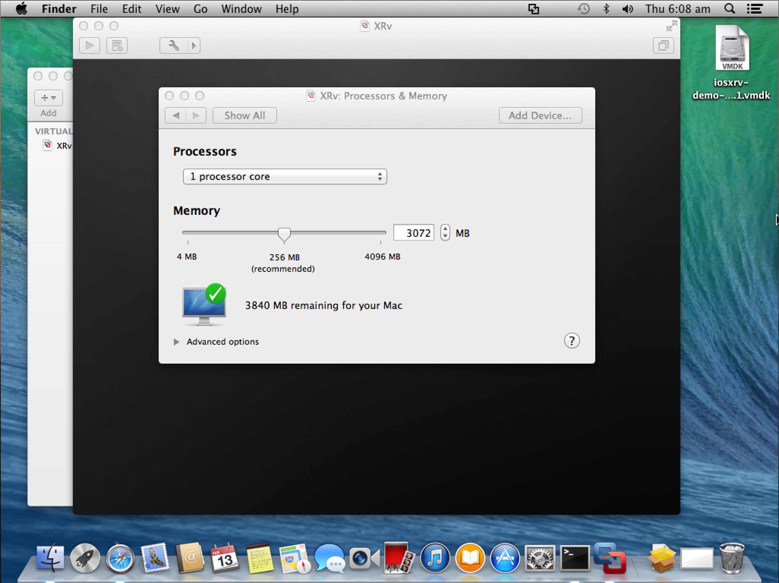Open iBooks from the Dock

pyautogui.click(x=470, y=558)
